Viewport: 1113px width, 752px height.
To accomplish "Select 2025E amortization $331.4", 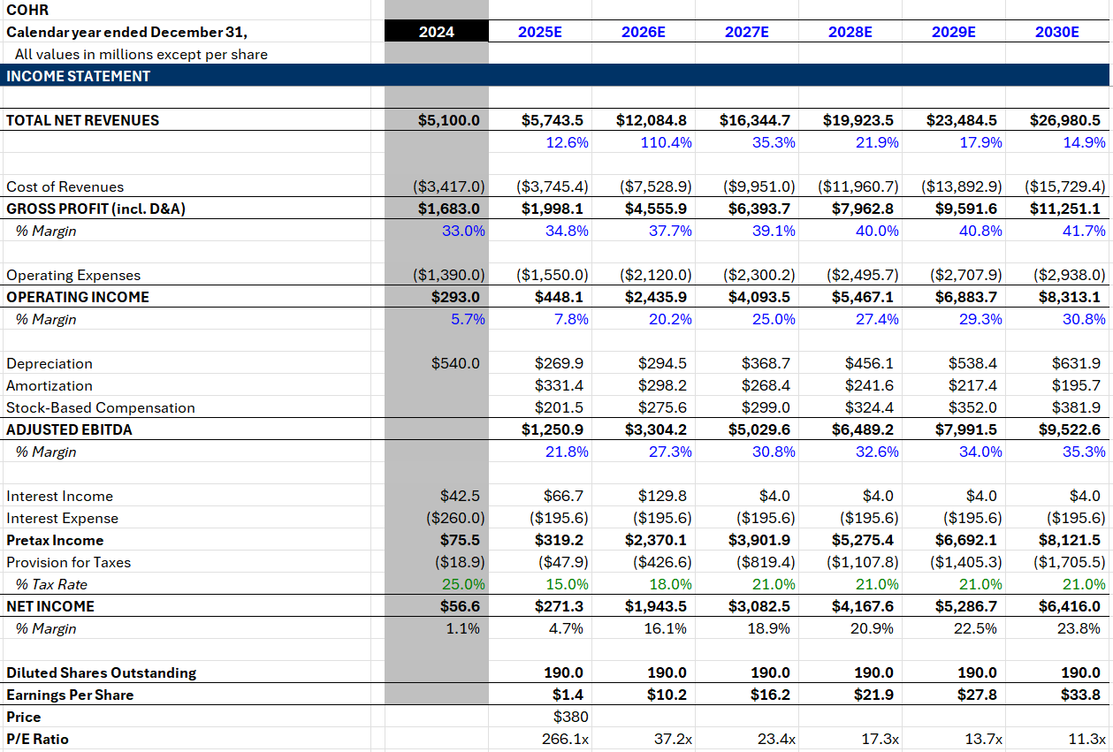I will tap(560, 385).
